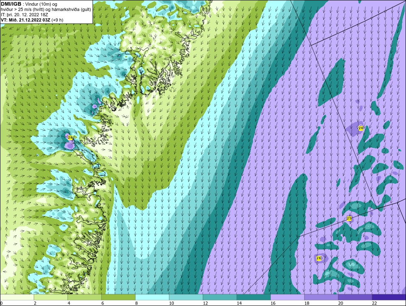Click the 2–4 m/s light green legend swatch

pyautogui.click(x=51, y=297)
